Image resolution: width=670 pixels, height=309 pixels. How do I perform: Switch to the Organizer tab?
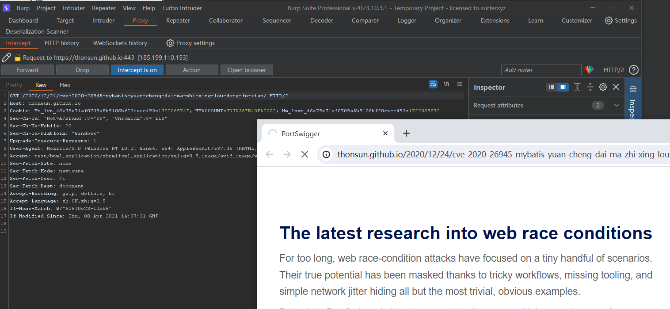[x=448, y=20]
